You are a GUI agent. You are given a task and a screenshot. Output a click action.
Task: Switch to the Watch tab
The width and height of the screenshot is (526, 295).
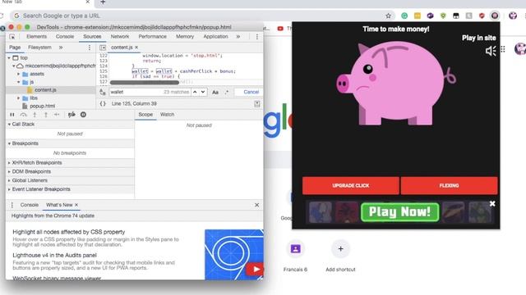tap(167, 115)
